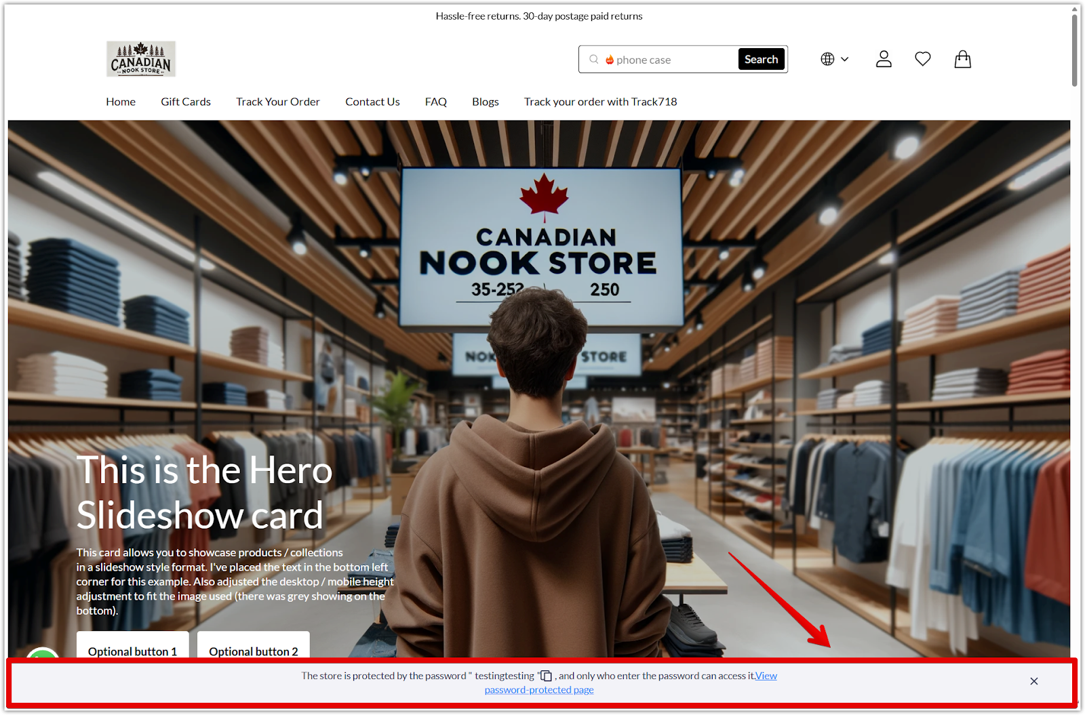Viewport: 1085px width, 715px height.
Task: Click the black Search button
Action: (762, 59)
